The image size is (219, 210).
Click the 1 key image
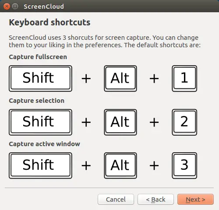coord(184,78)
